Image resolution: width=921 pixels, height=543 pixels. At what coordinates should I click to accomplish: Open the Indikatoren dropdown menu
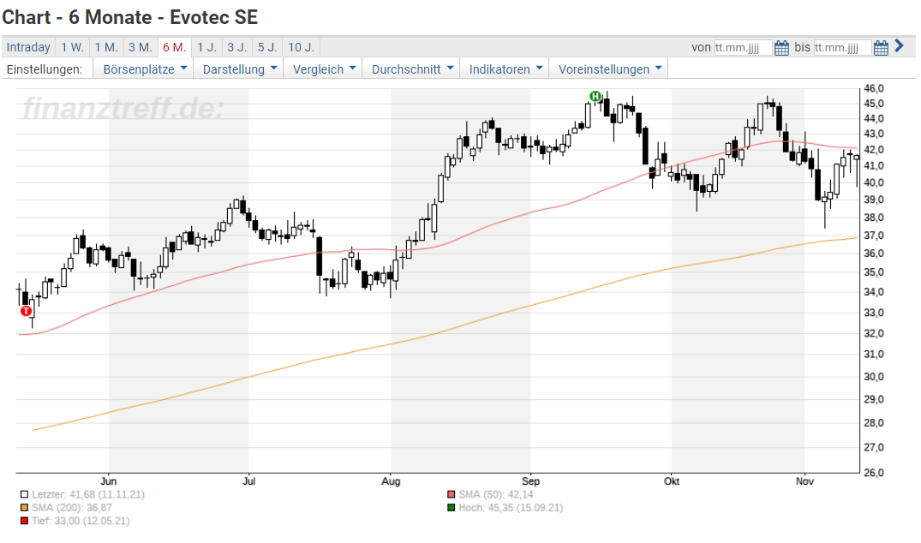(x=505, y=69)
